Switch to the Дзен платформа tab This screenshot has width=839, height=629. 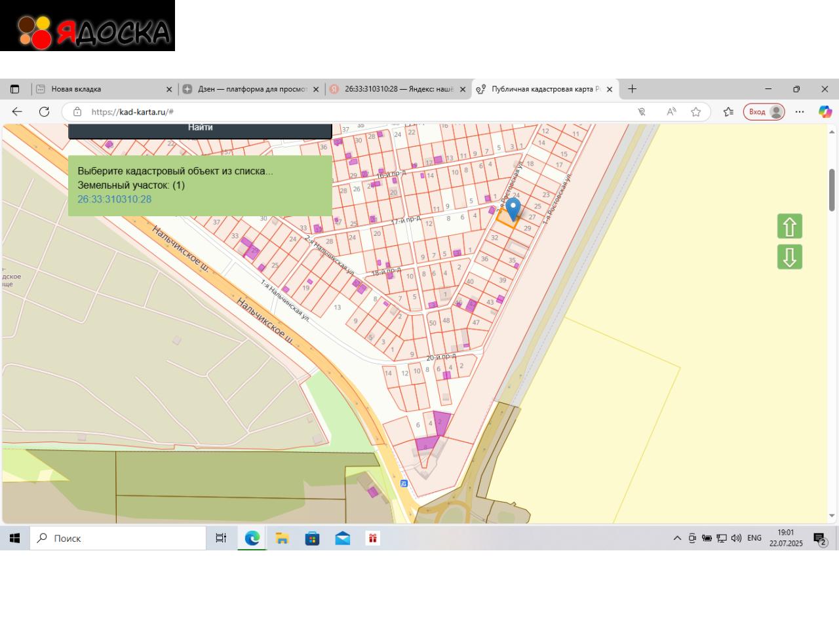pos(252,89)
